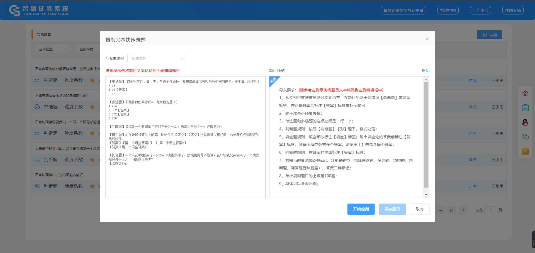Click the preview panel vertical scrollbar
The width and height of the screenshot is (535, 253).
[426, 134]
